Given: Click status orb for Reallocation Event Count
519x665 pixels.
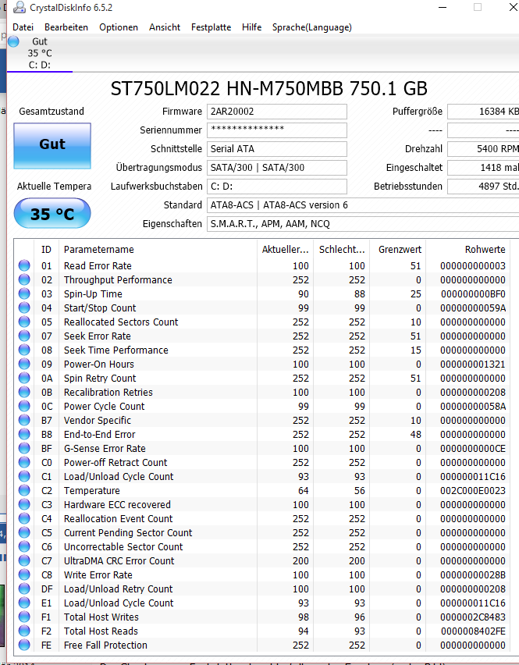Looking at the screenshot, I should pos(24,519).
